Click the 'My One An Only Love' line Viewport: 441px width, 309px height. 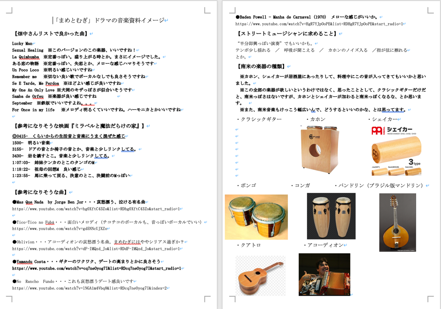72,90
